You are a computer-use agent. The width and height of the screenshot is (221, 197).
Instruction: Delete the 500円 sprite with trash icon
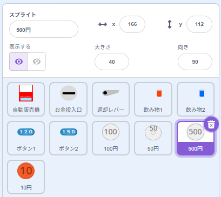click(x=211, y=124)
